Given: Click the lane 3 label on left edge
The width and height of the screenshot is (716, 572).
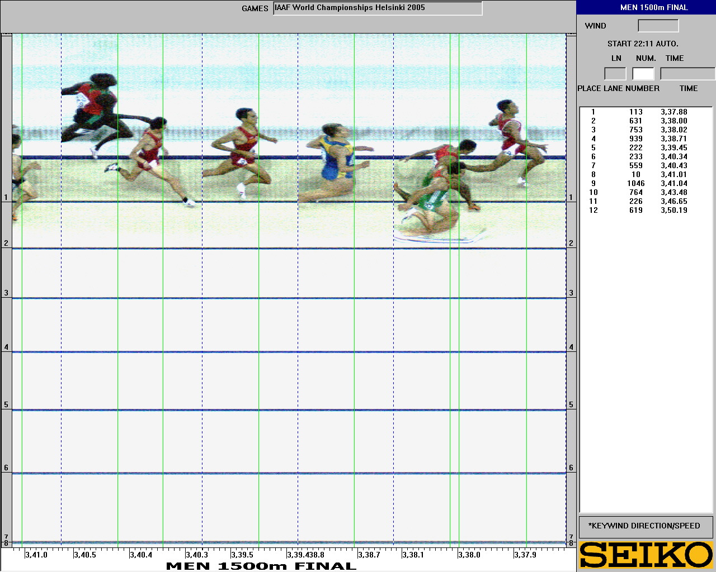Looking at the screenshot, I should pos(6,293).
